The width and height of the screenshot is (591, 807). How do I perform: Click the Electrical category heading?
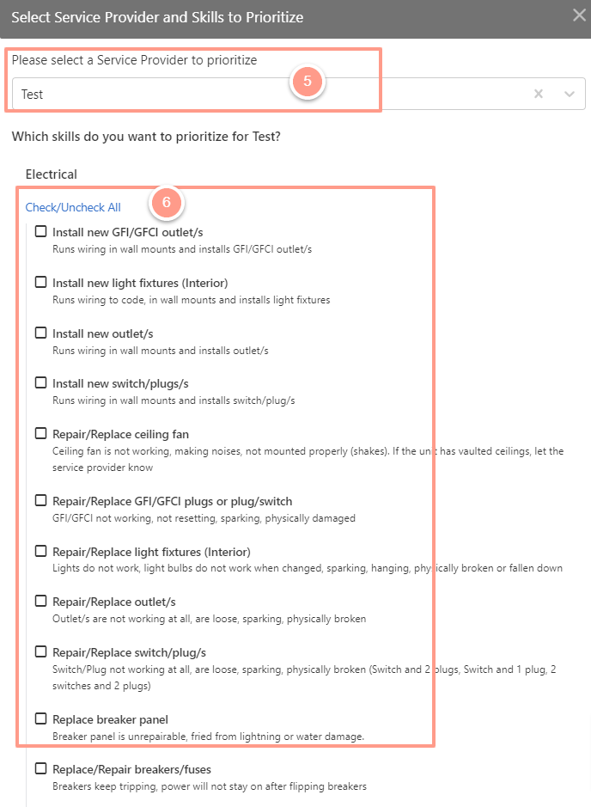point(52,174)
